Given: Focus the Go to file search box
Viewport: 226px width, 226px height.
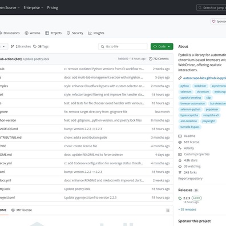Looking at the screenshot, I should [x=123, y=46].
